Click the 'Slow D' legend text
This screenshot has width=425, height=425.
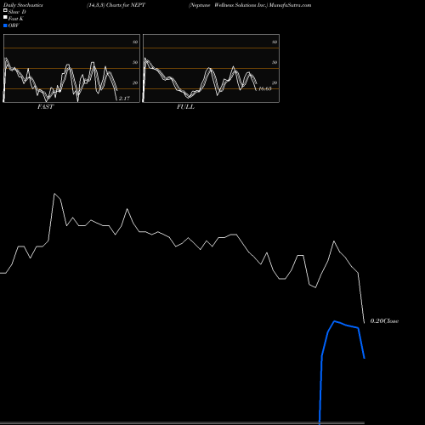coord(17,12)
